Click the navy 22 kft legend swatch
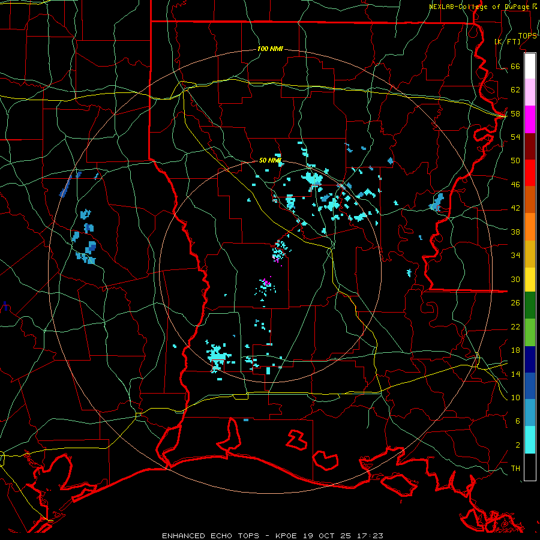 pyautogui.click(x=530, y=359)
